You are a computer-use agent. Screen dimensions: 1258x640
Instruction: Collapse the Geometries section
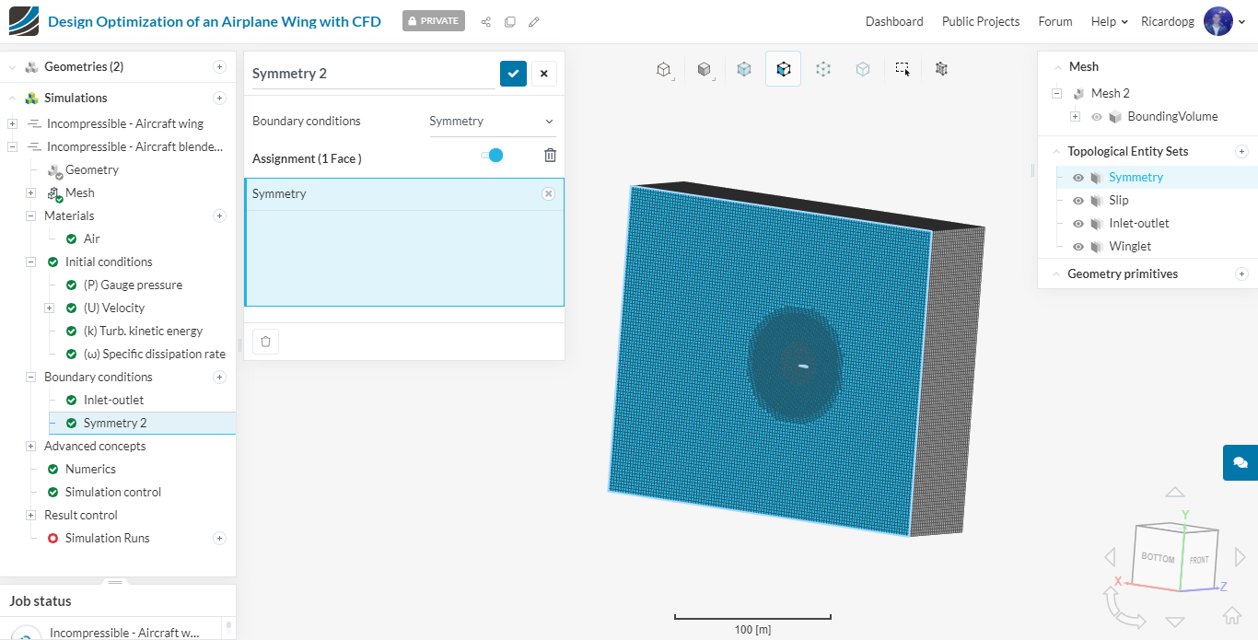tap(13, 66)
